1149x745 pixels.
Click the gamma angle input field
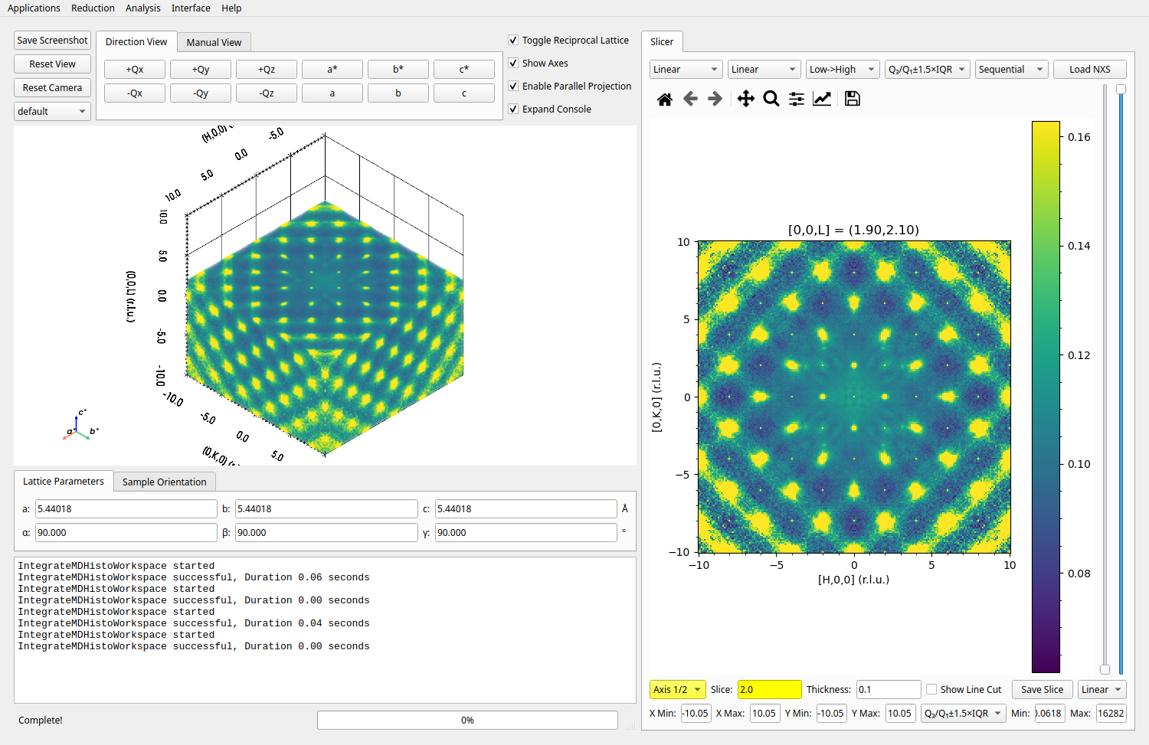pos(526,532)
